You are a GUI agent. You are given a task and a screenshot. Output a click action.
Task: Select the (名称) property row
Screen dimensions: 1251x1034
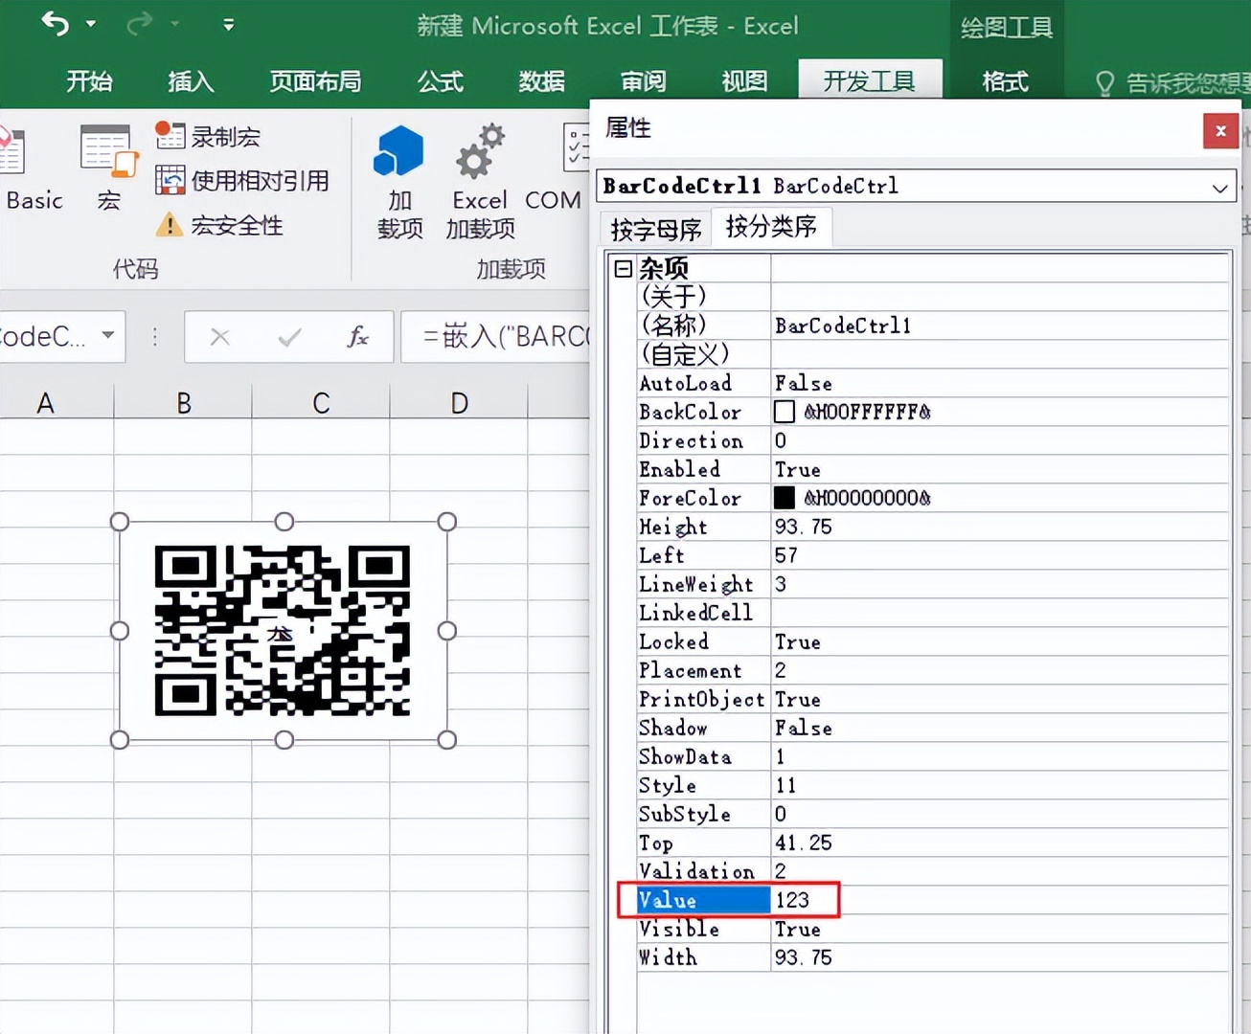[933, 326]
